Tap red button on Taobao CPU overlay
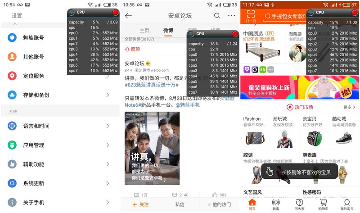This screenshot has height=213, width=360. (355, 13)
